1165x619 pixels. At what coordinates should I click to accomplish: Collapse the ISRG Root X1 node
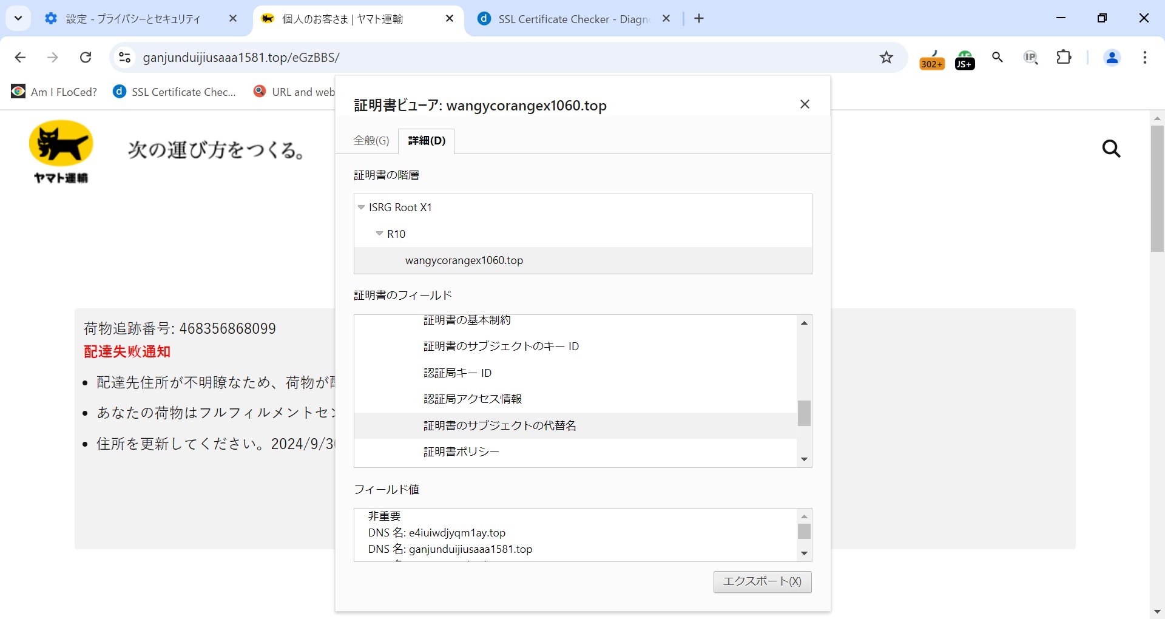tap(361, 208)
